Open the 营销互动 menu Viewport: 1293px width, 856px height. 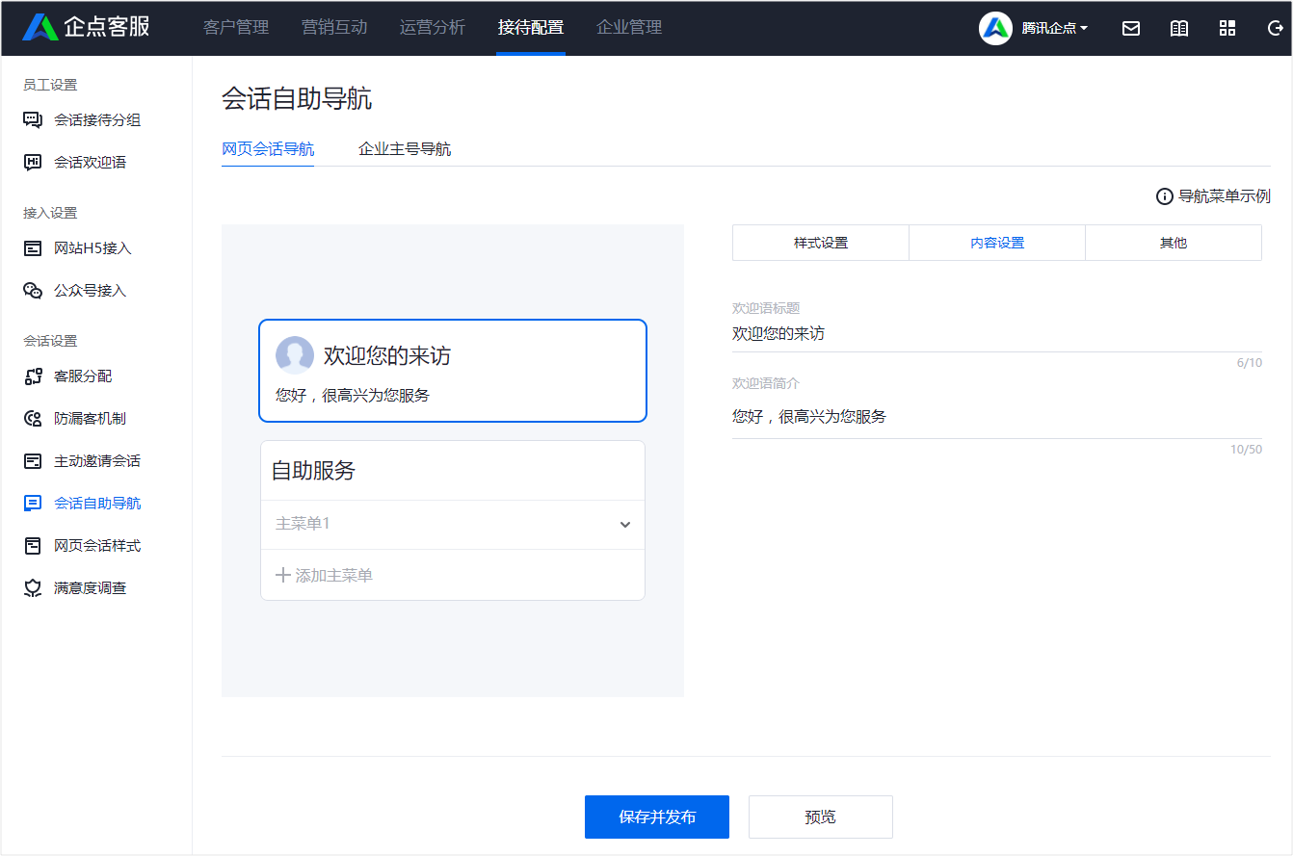[334, 27]
